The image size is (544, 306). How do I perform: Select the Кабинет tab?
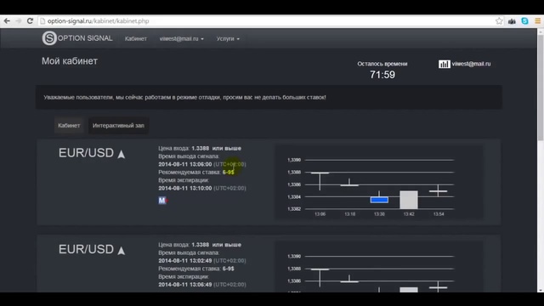tap(69, 126)
